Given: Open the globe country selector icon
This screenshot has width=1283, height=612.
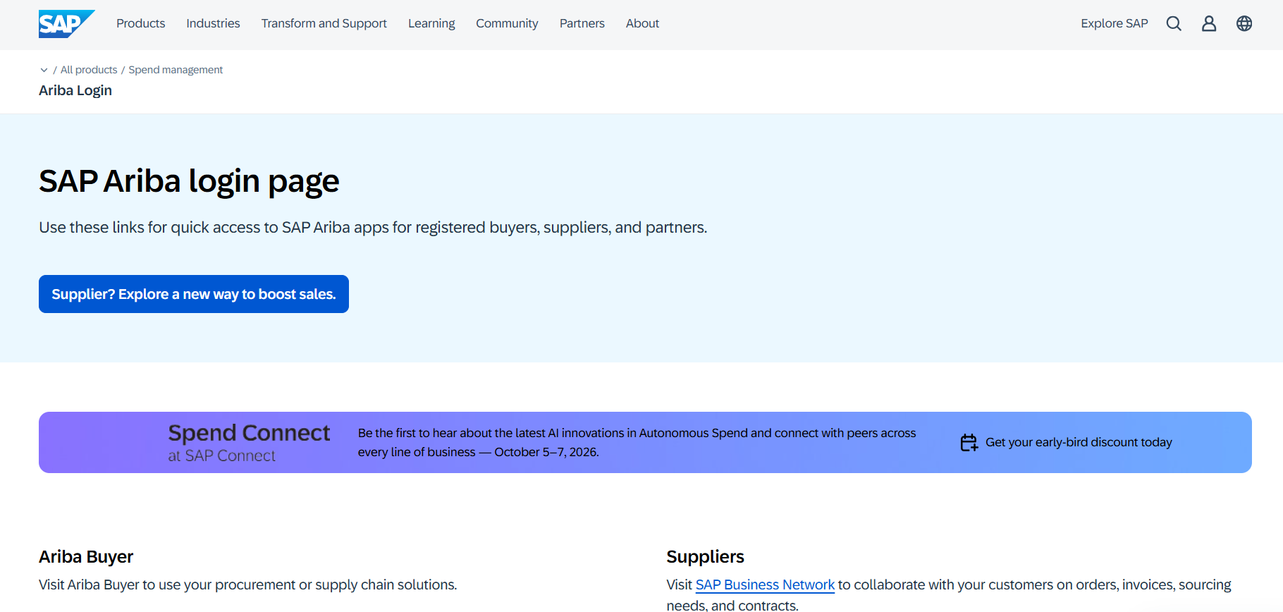Looking at the screenshot, I should [x=1244, y=23].
